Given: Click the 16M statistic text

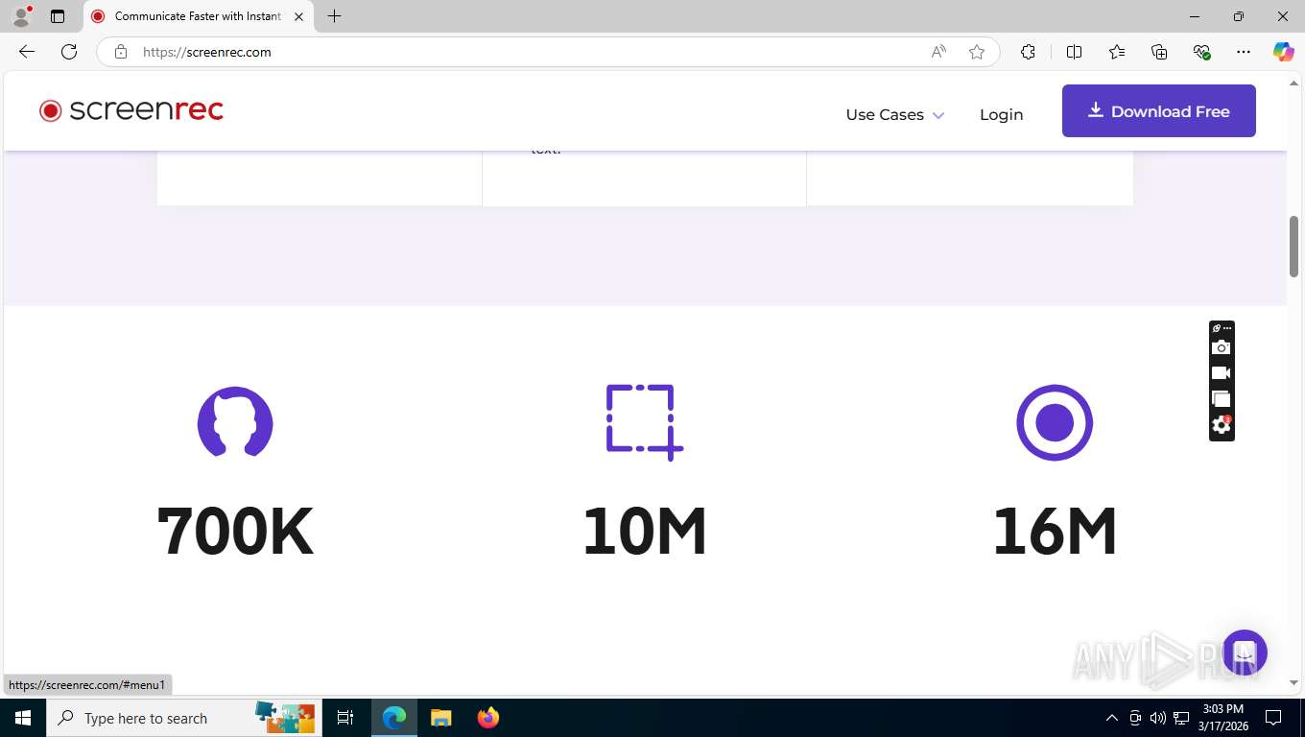Looking at the screenshot, I should click(x=1055, y=532).
